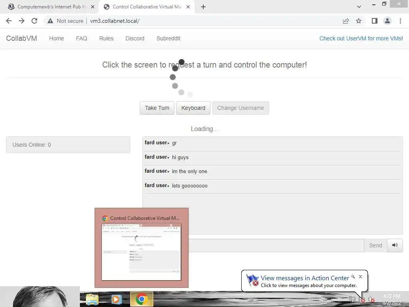
Task: Toggle the chat sound speaker button
Action: (x=395, y=245)
